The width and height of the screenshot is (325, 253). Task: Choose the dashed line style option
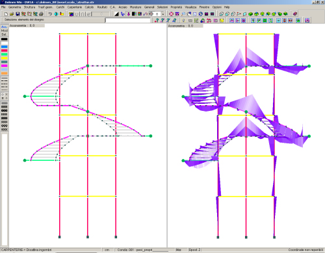click(x=5, y=84)
